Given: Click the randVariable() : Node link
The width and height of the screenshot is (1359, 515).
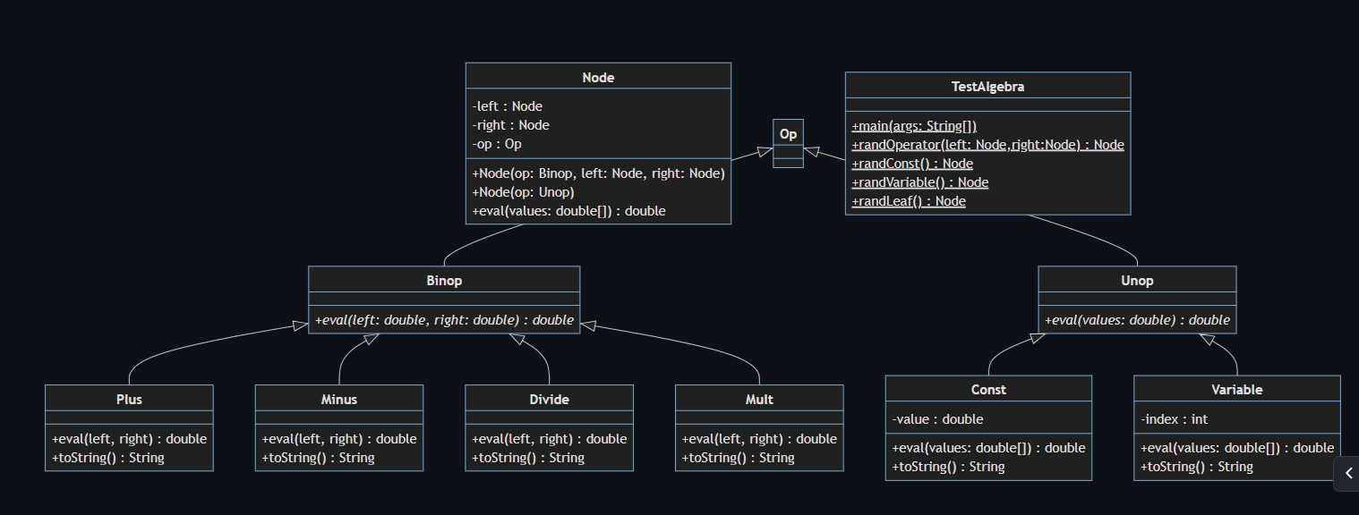Looking at the screenshot, I should click(x=919, y=182).
